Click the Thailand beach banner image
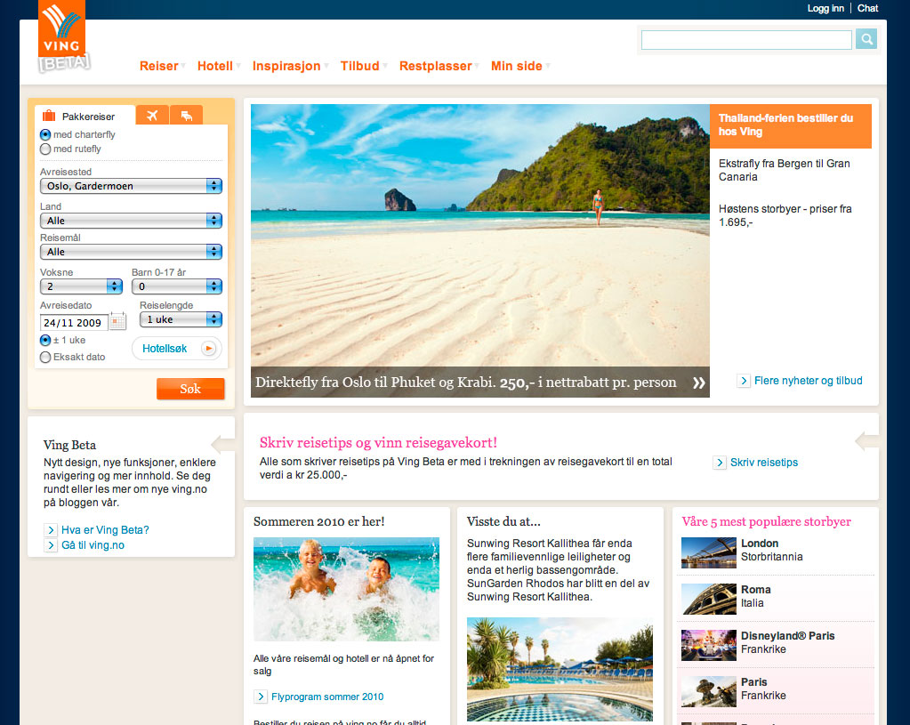The height and width of the screenshot is (725, 910). point(480,235)
